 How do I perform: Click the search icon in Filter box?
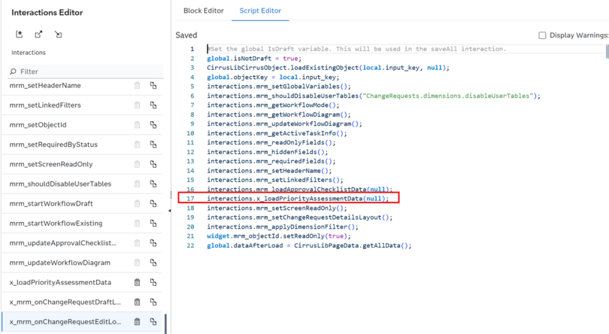tap(13, 71)
